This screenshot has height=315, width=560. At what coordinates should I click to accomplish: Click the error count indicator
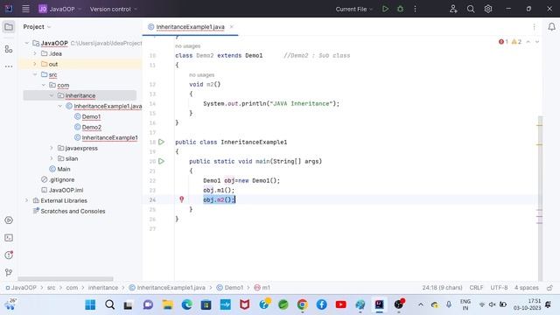[x=503, y=42]
